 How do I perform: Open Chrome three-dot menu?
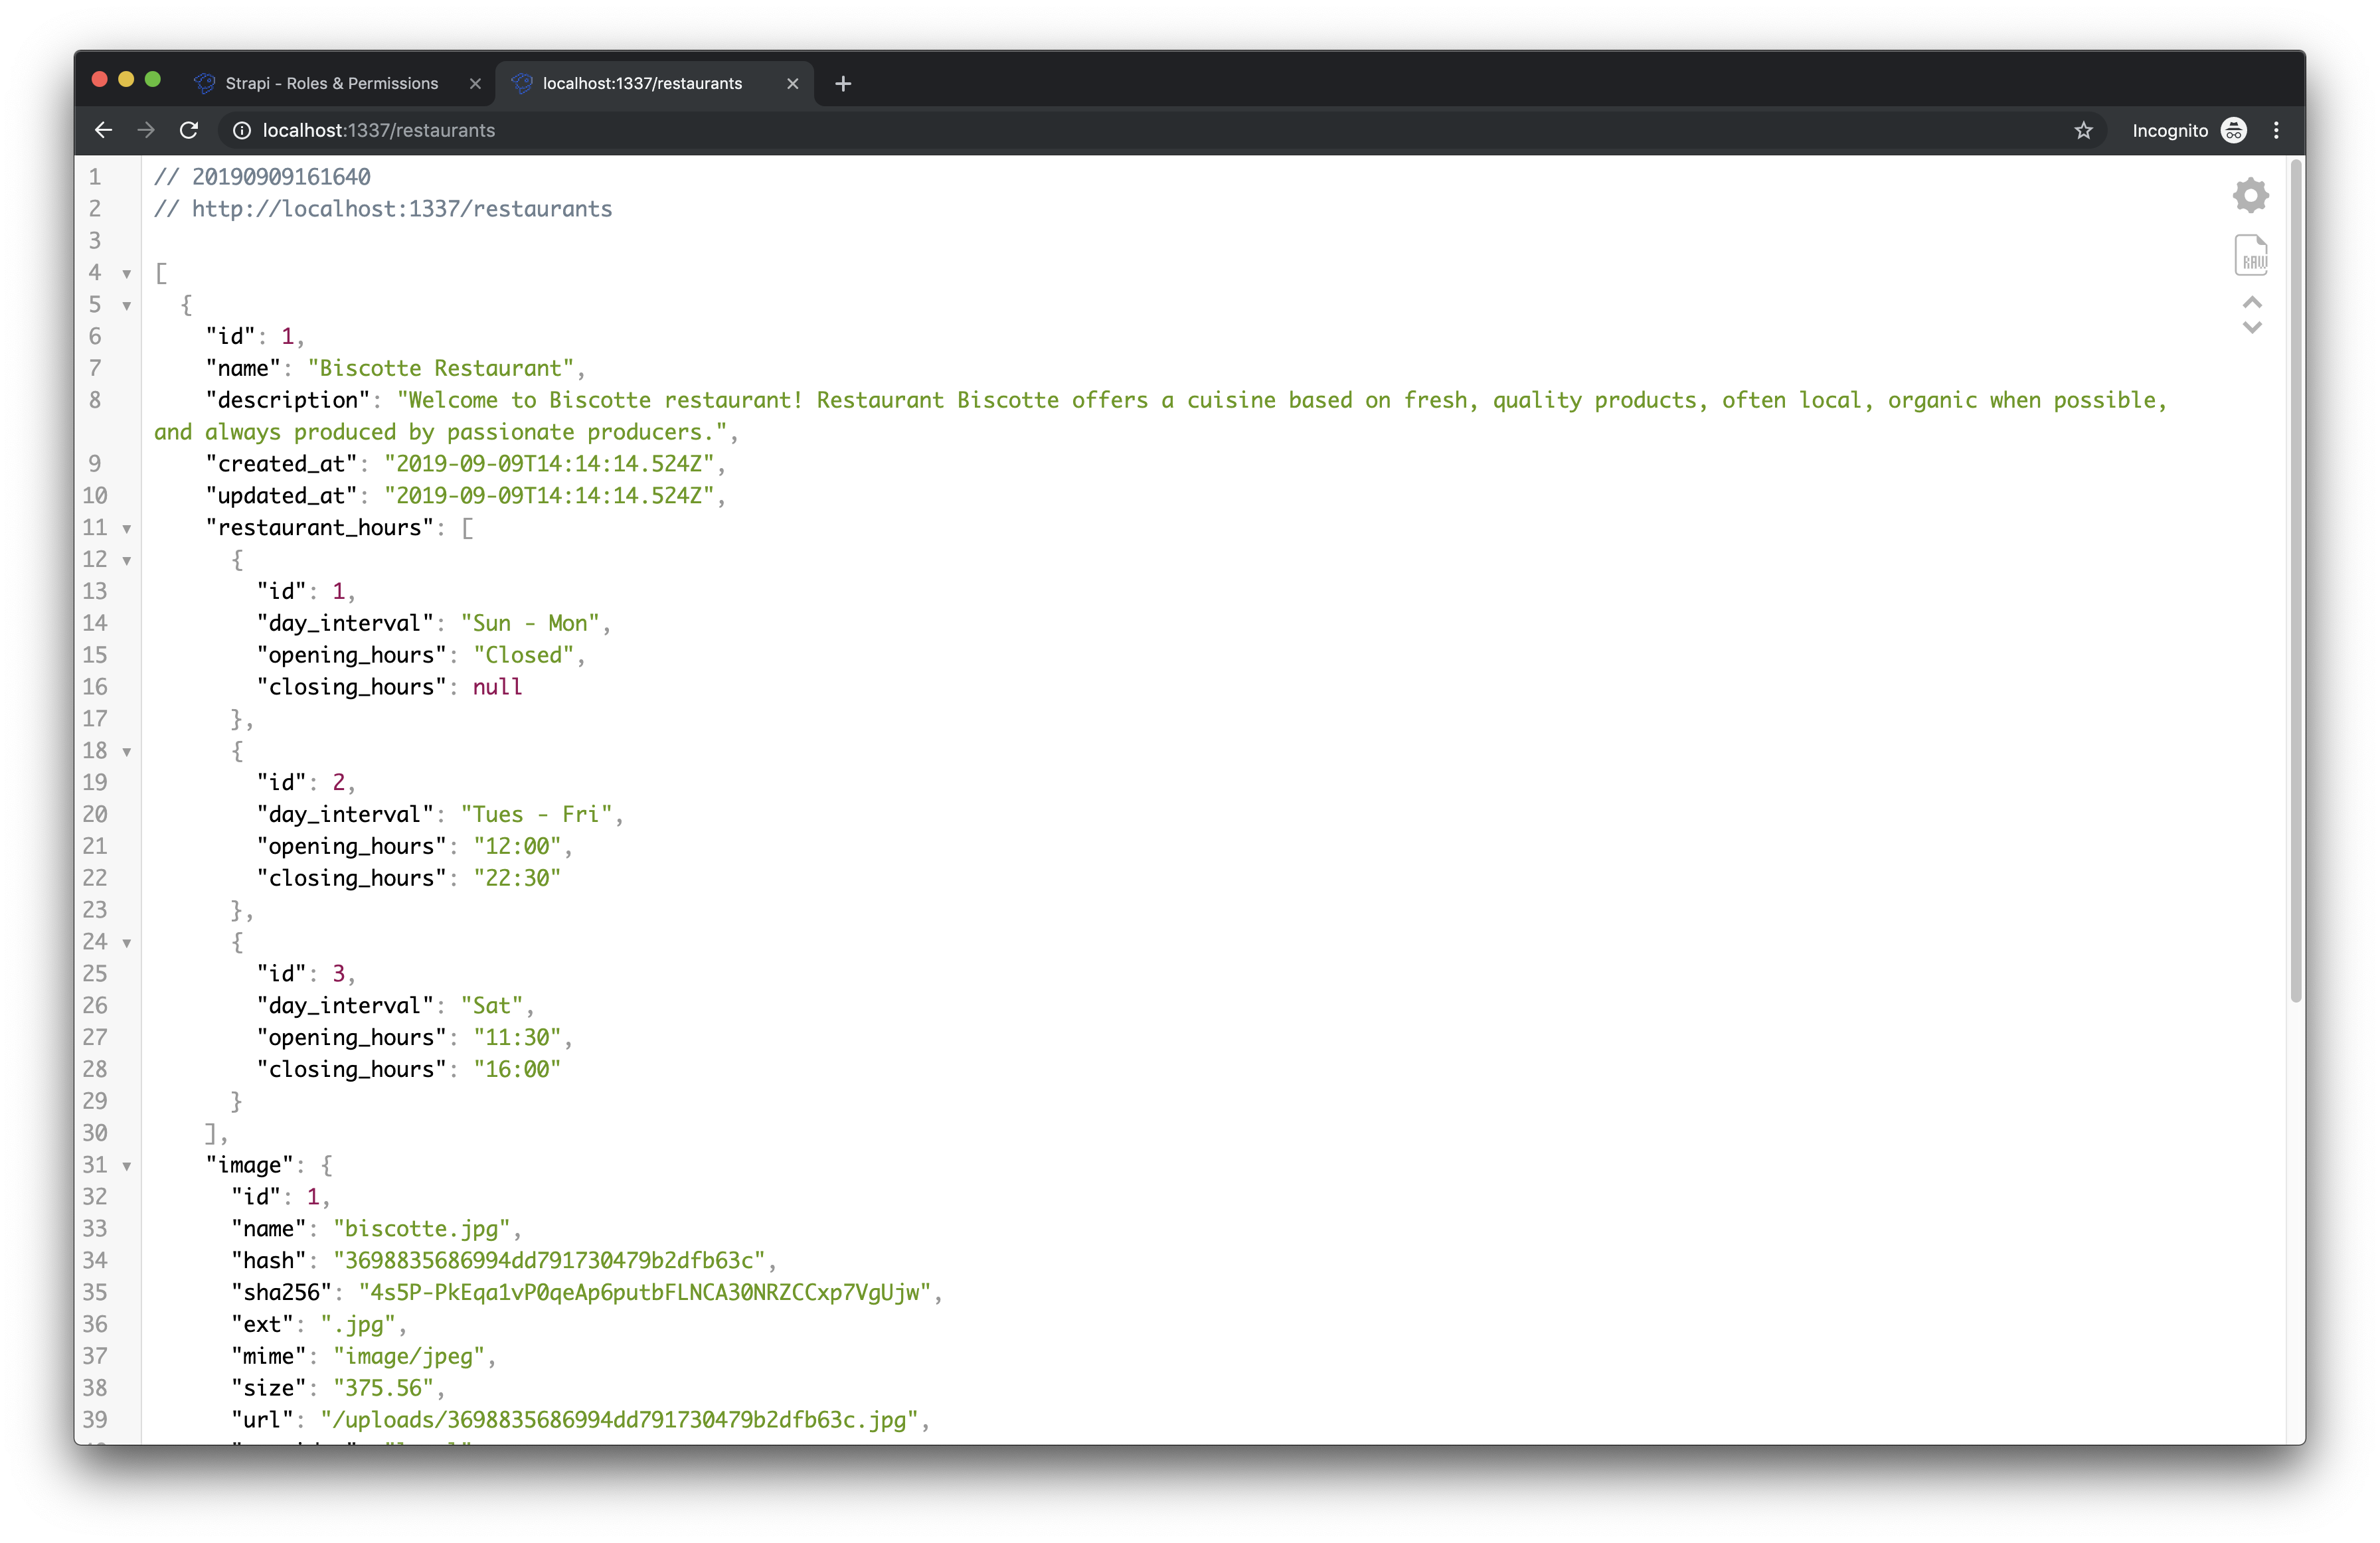(x=2276, y=130)
